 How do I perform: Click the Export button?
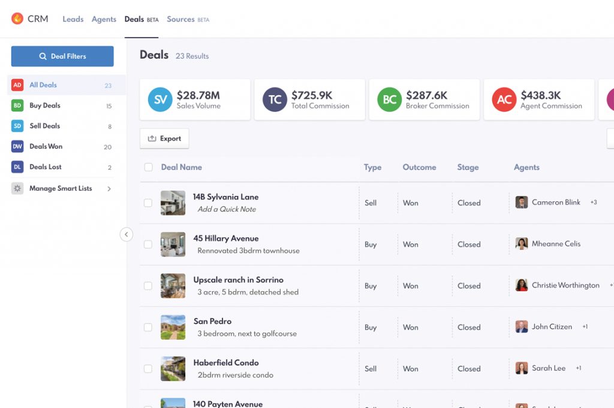164,138
